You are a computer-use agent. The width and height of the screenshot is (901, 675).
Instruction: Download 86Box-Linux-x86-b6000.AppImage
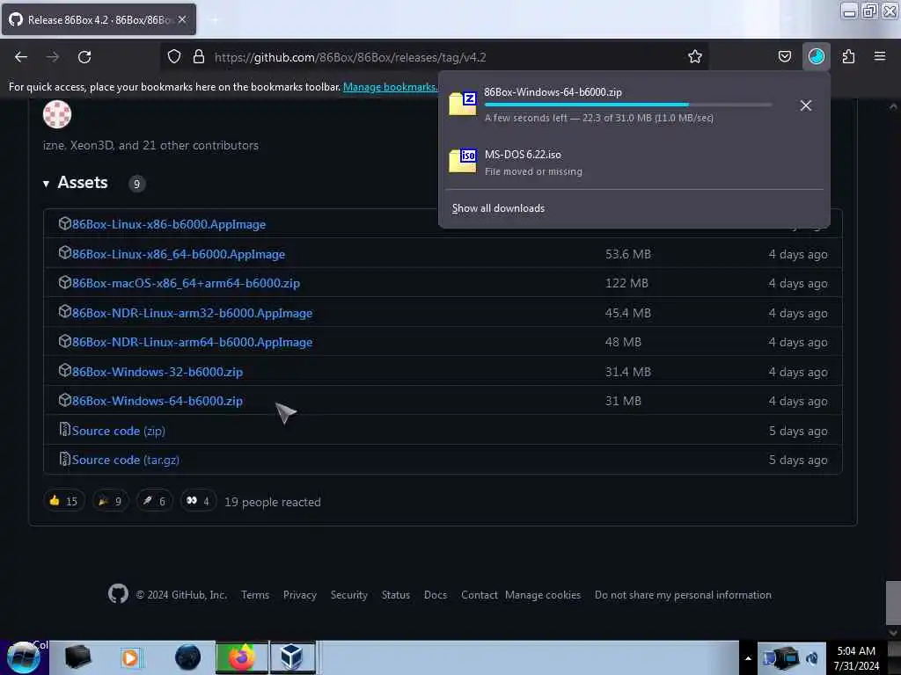click(x=168, y=224)
